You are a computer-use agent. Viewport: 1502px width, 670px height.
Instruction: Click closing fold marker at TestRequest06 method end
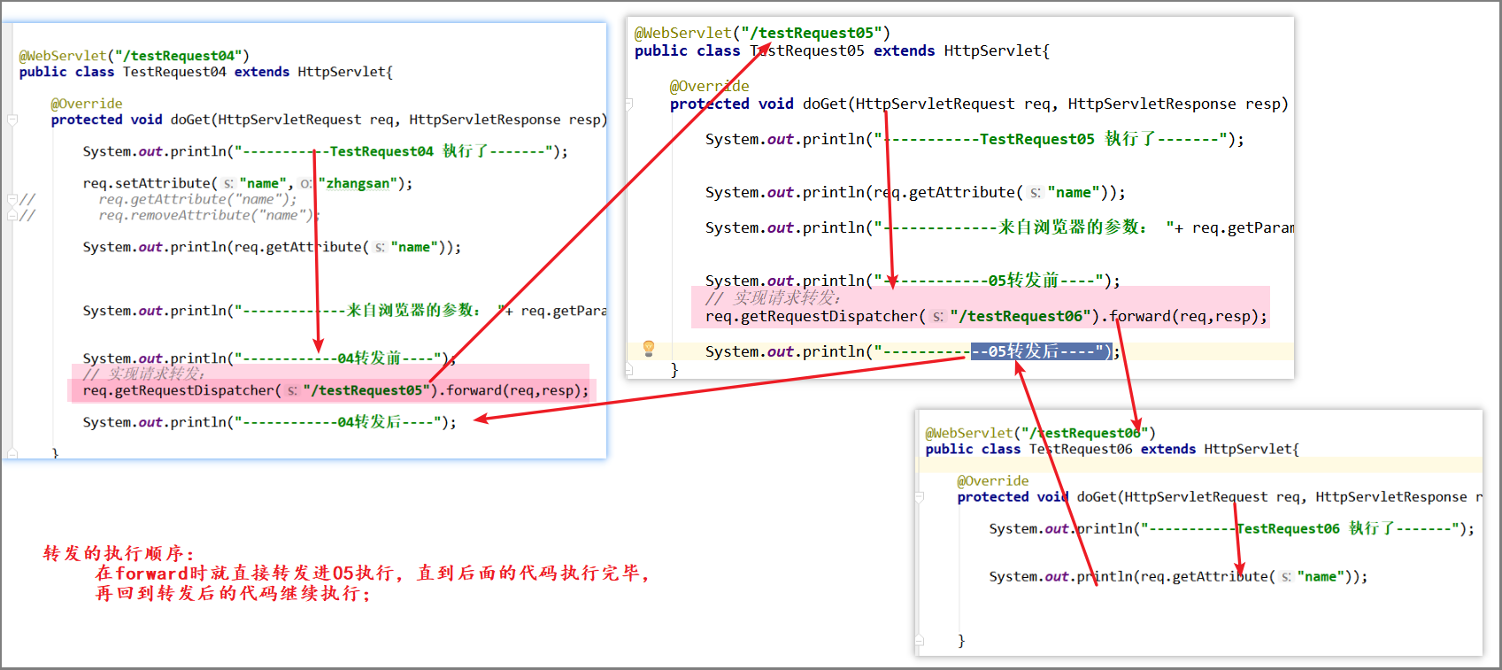(x=919, y=640)
